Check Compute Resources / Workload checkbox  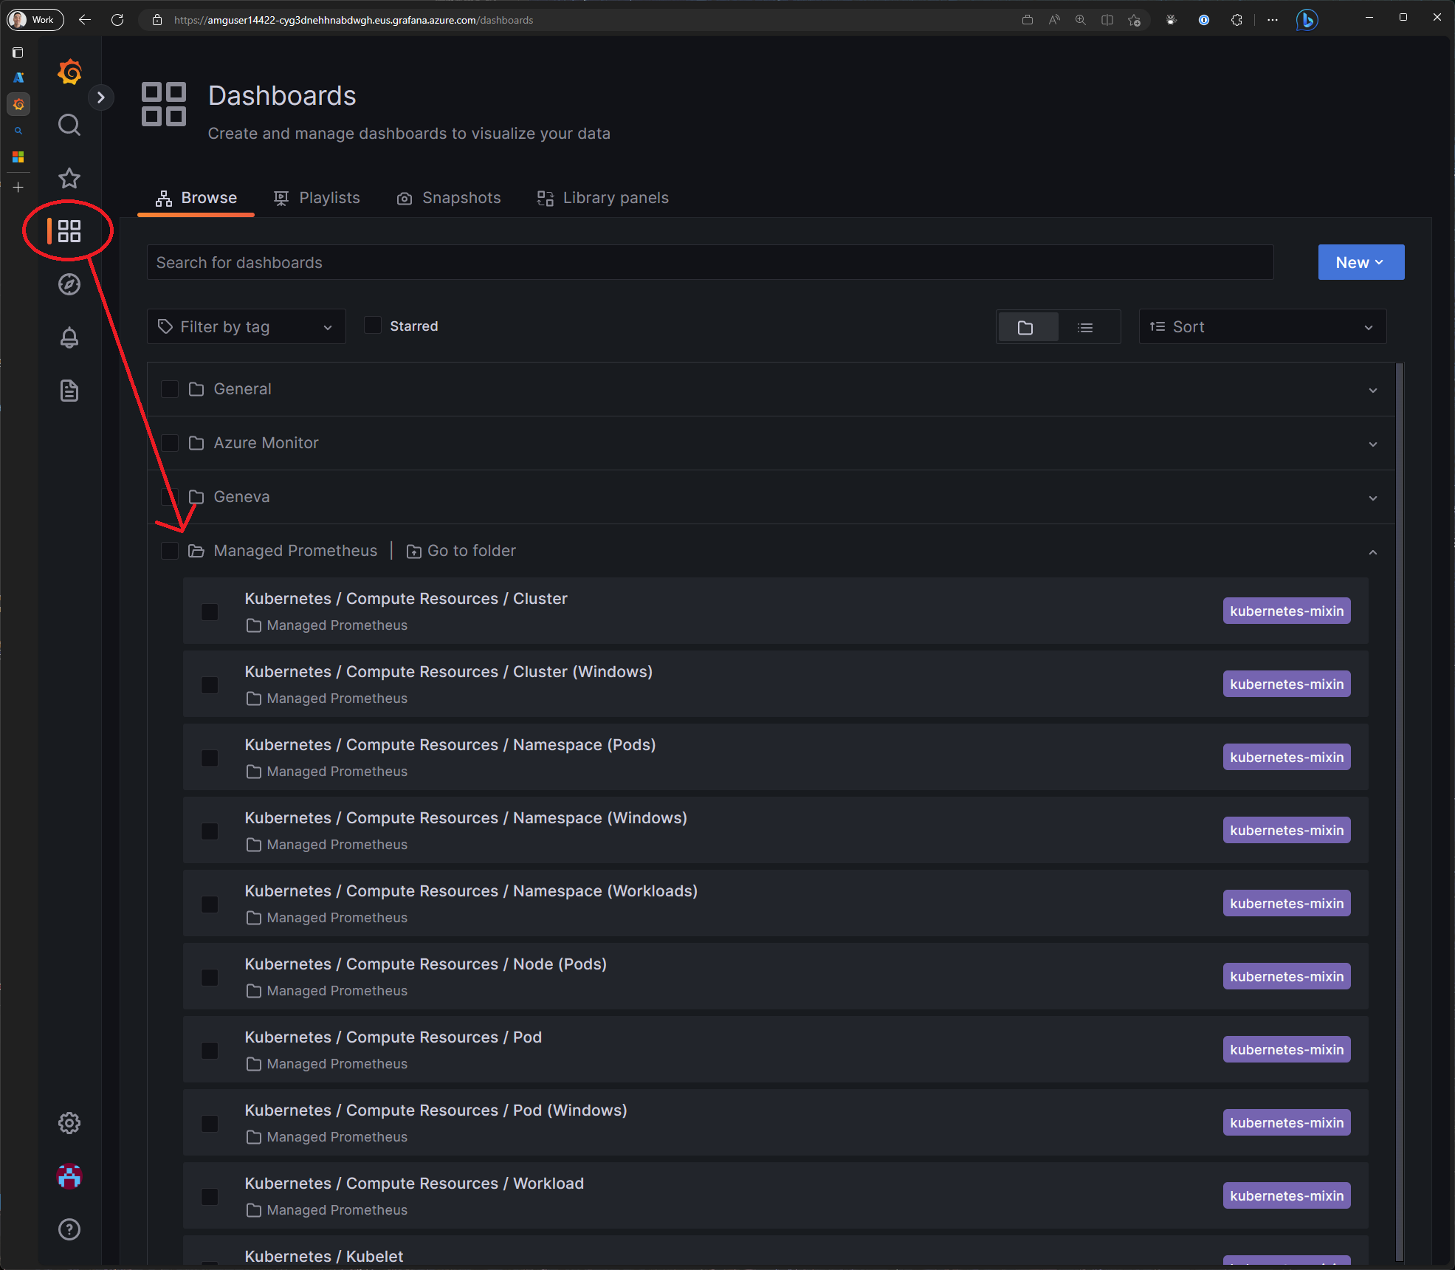click(x=210, y=1197)
